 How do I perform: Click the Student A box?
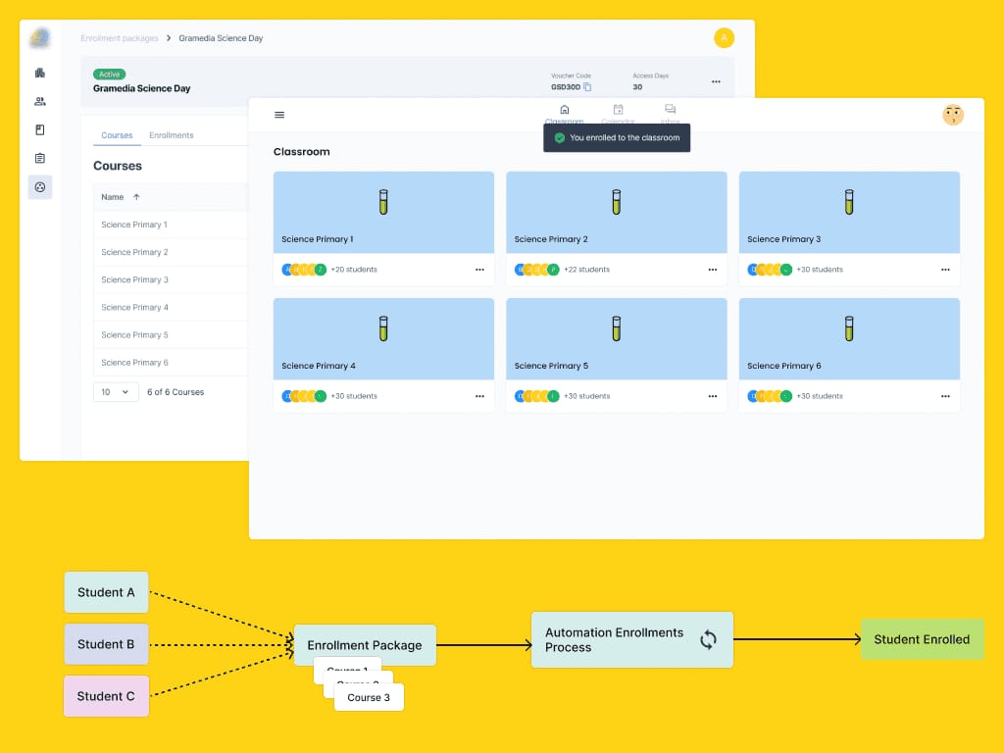click(x=106, y=592)
